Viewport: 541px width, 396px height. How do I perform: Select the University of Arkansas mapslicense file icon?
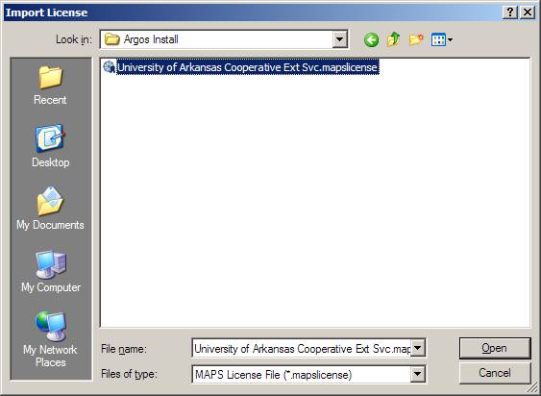pyautogui.click(x=109, y=67)
